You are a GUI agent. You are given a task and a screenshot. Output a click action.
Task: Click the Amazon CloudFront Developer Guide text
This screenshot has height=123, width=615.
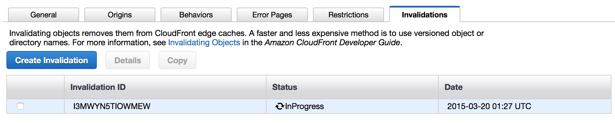coord(333,42)
